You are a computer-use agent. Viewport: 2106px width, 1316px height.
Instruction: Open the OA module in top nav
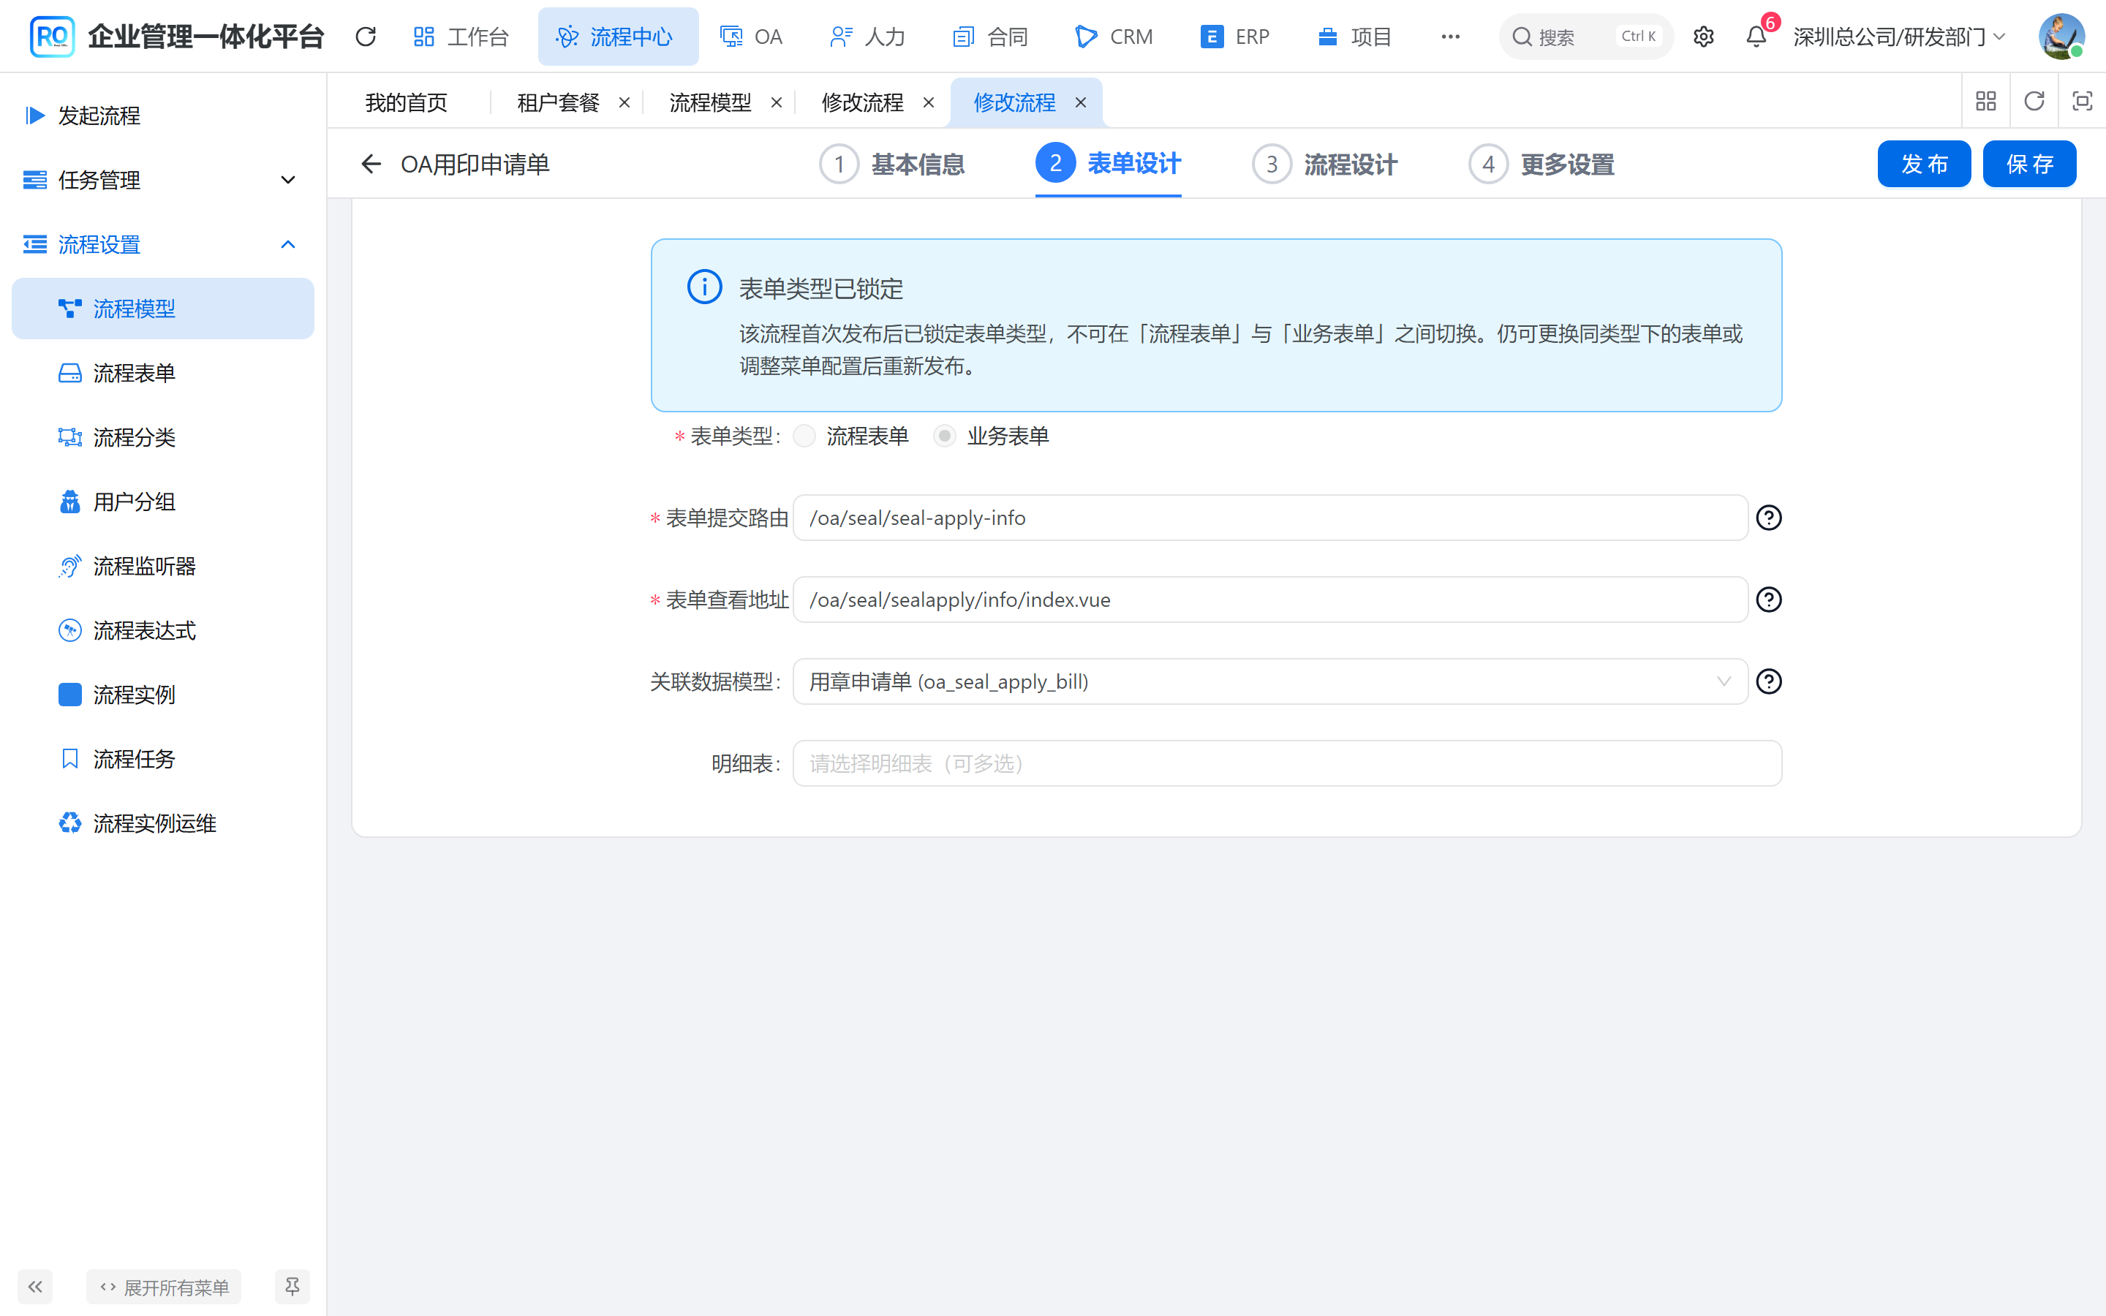click(752, 37)
